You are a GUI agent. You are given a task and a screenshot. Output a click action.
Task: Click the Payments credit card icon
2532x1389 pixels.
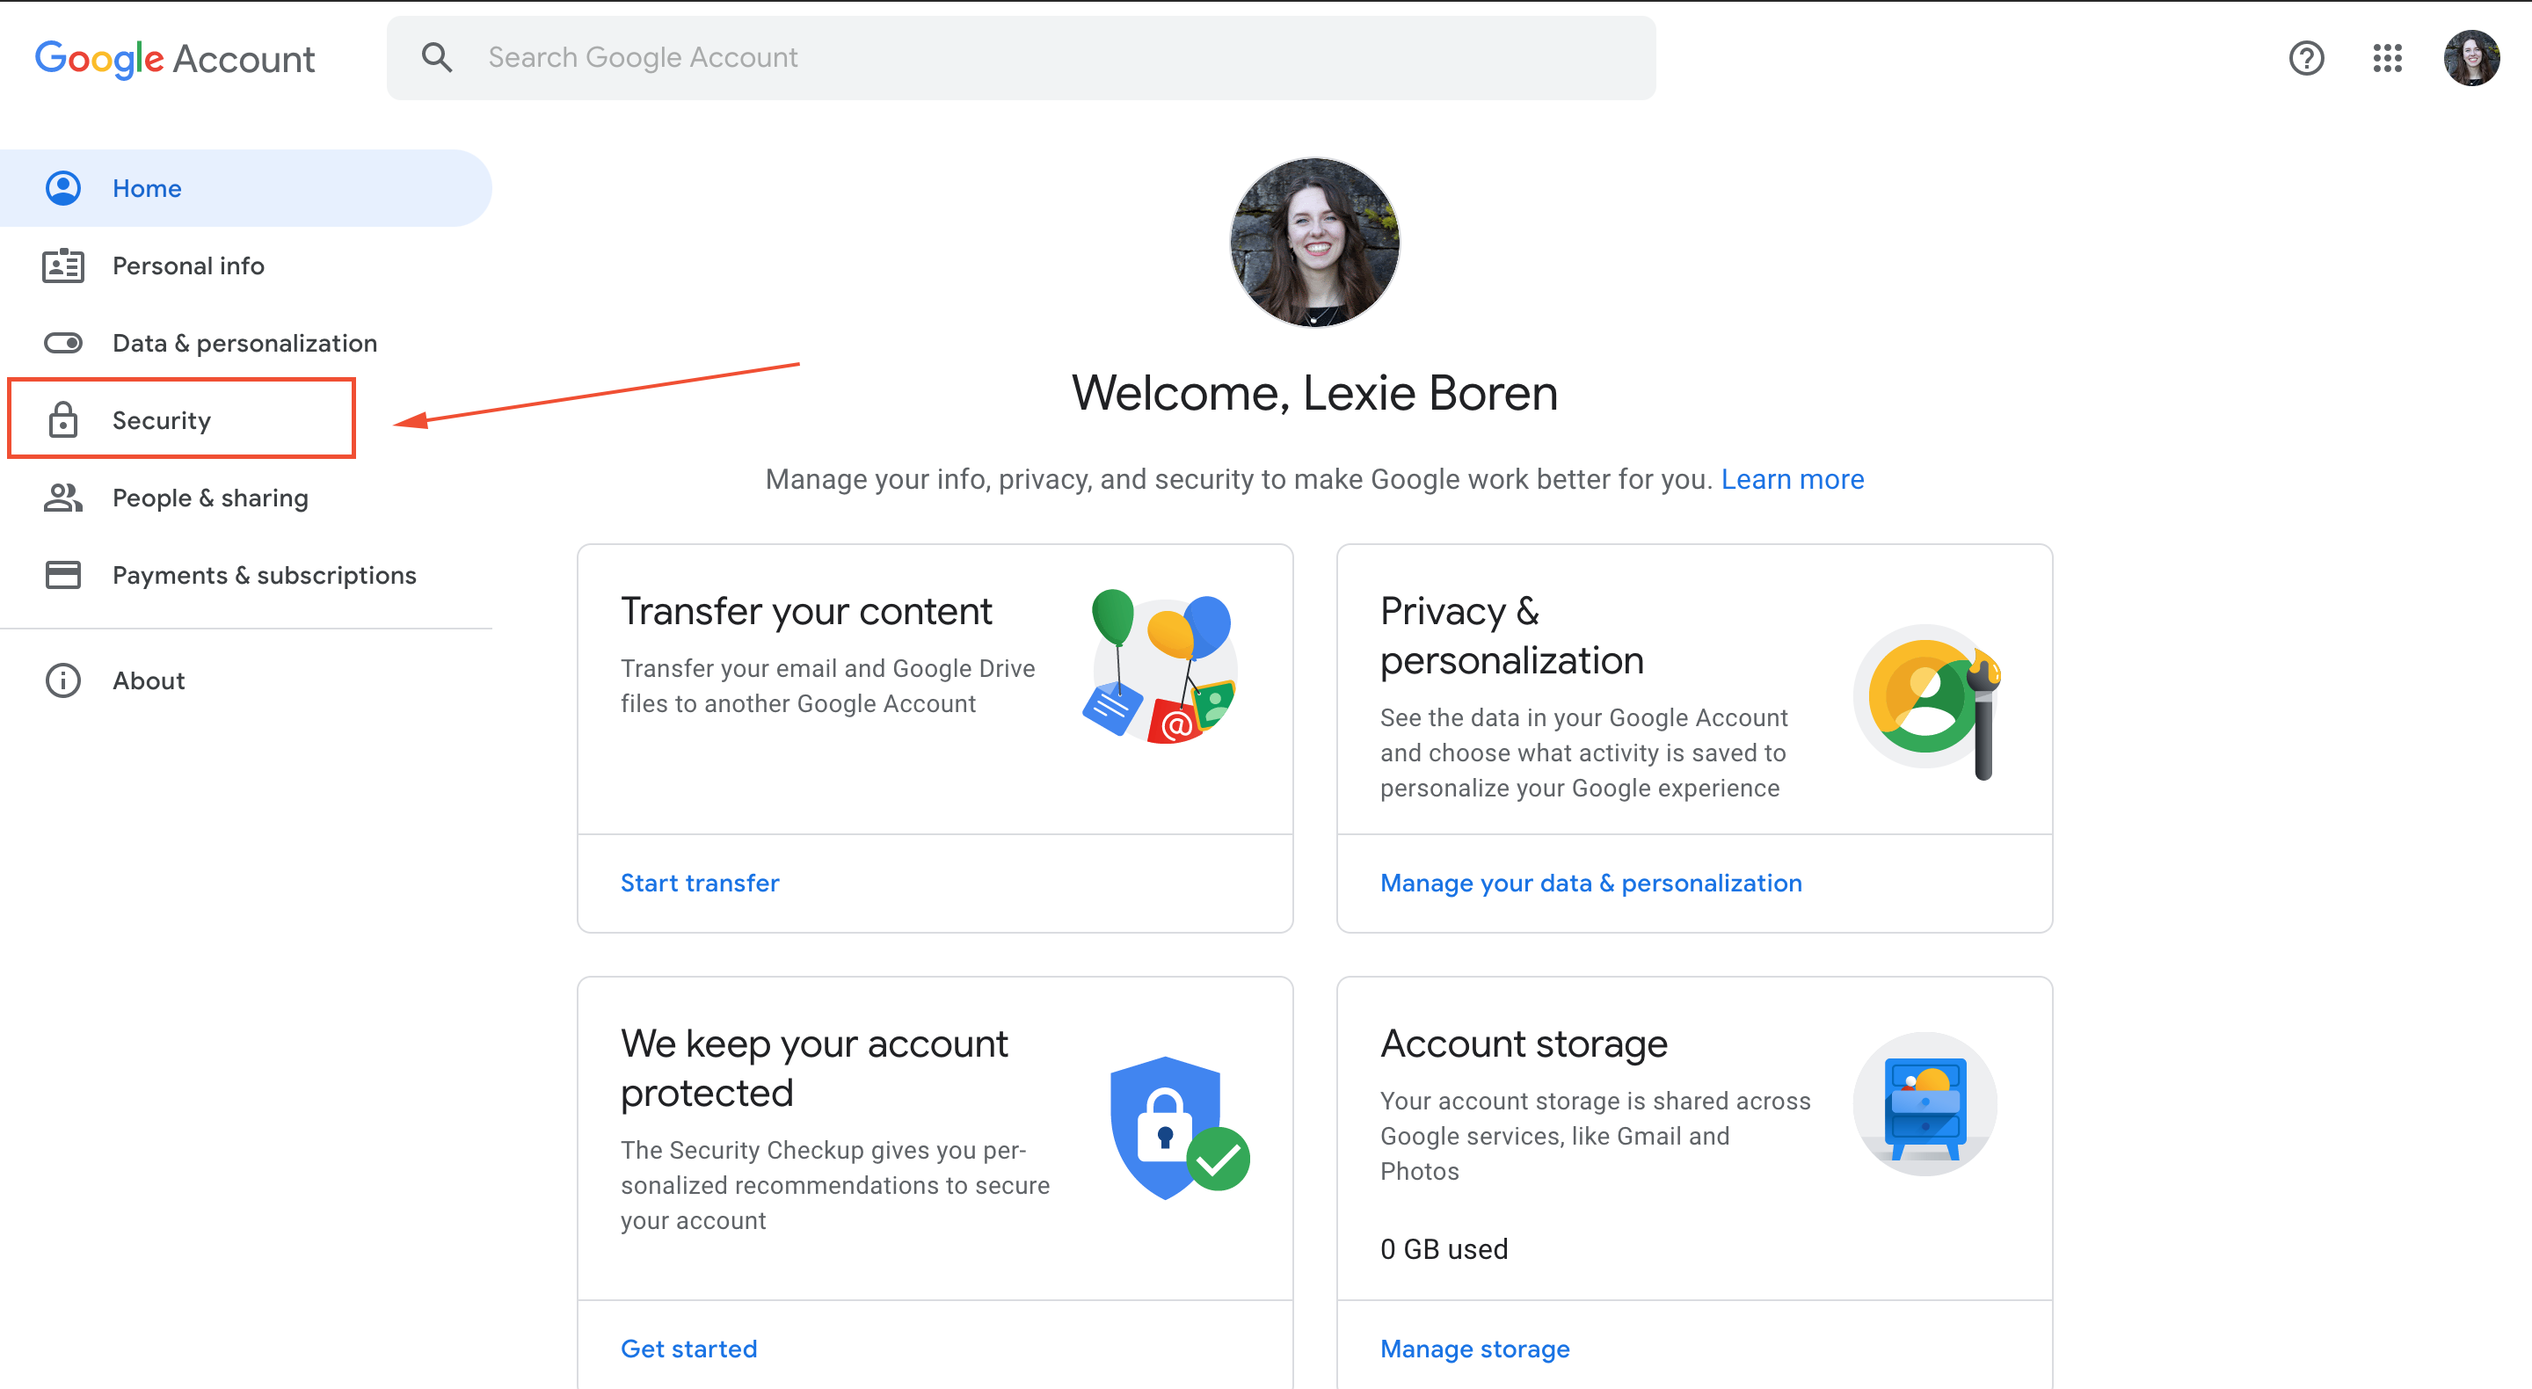(63, 575)
